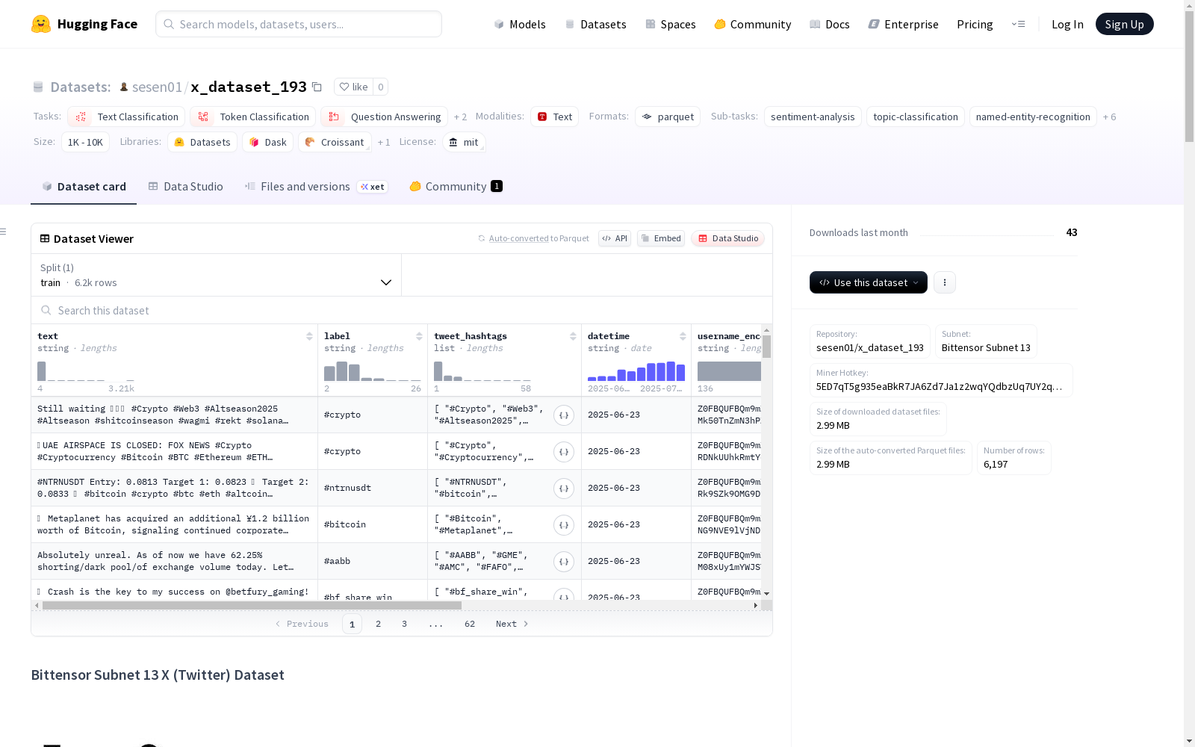Open the API button in Dataset Viewer
Screen dimensions: 1195x747
pos(615,238)
